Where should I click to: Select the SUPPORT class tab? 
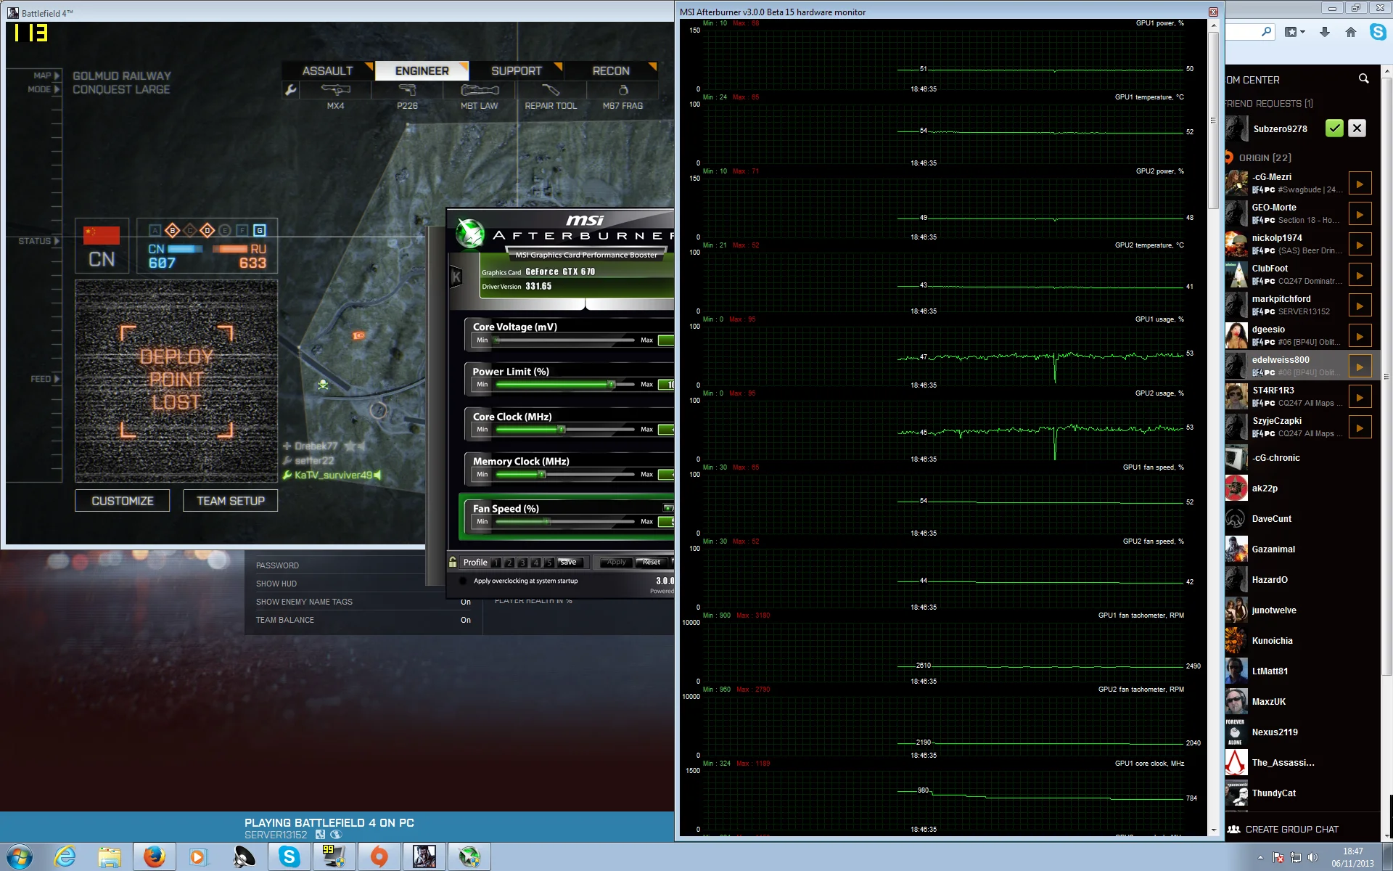517,70
